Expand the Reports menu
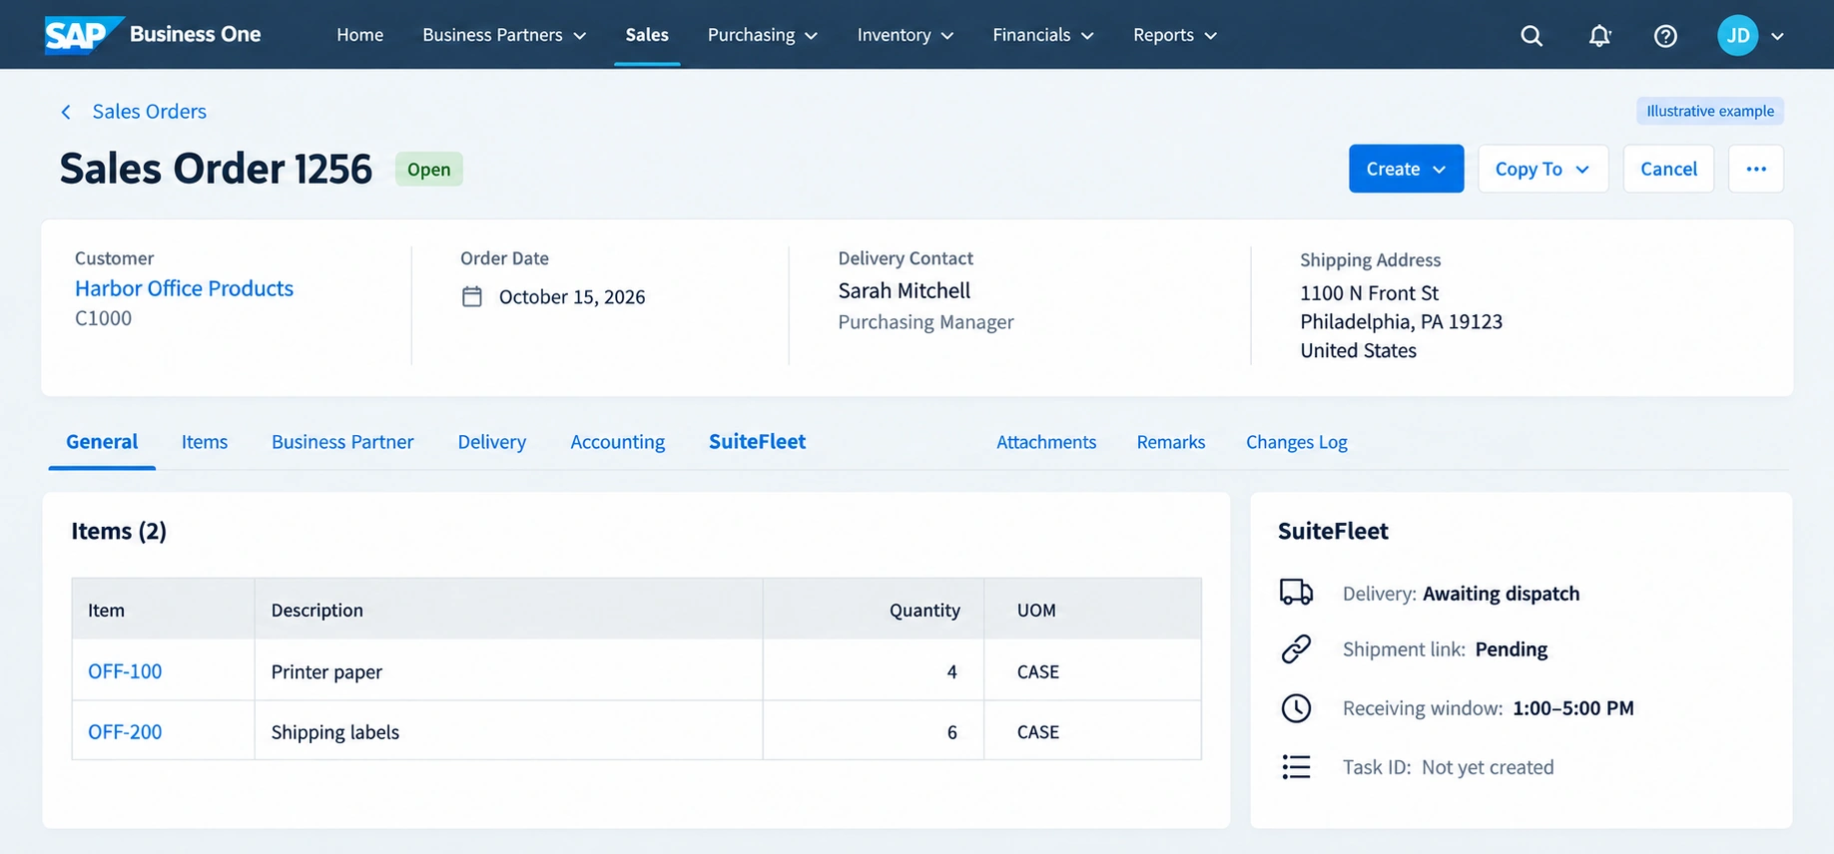Screen dimensions: 1834x854 pyautogui.click(x=1175, y=35)
